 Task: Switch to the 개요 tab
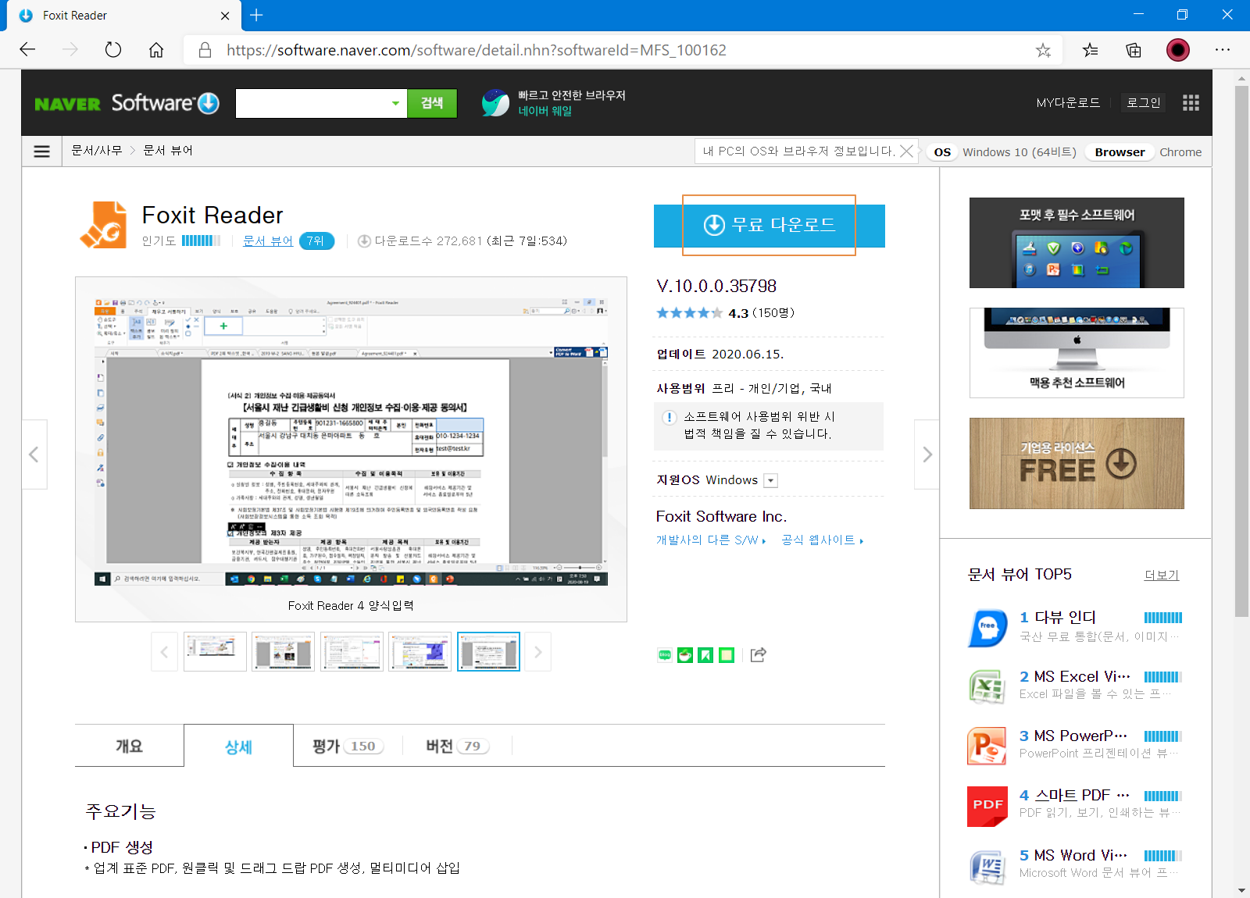point(130,746)
